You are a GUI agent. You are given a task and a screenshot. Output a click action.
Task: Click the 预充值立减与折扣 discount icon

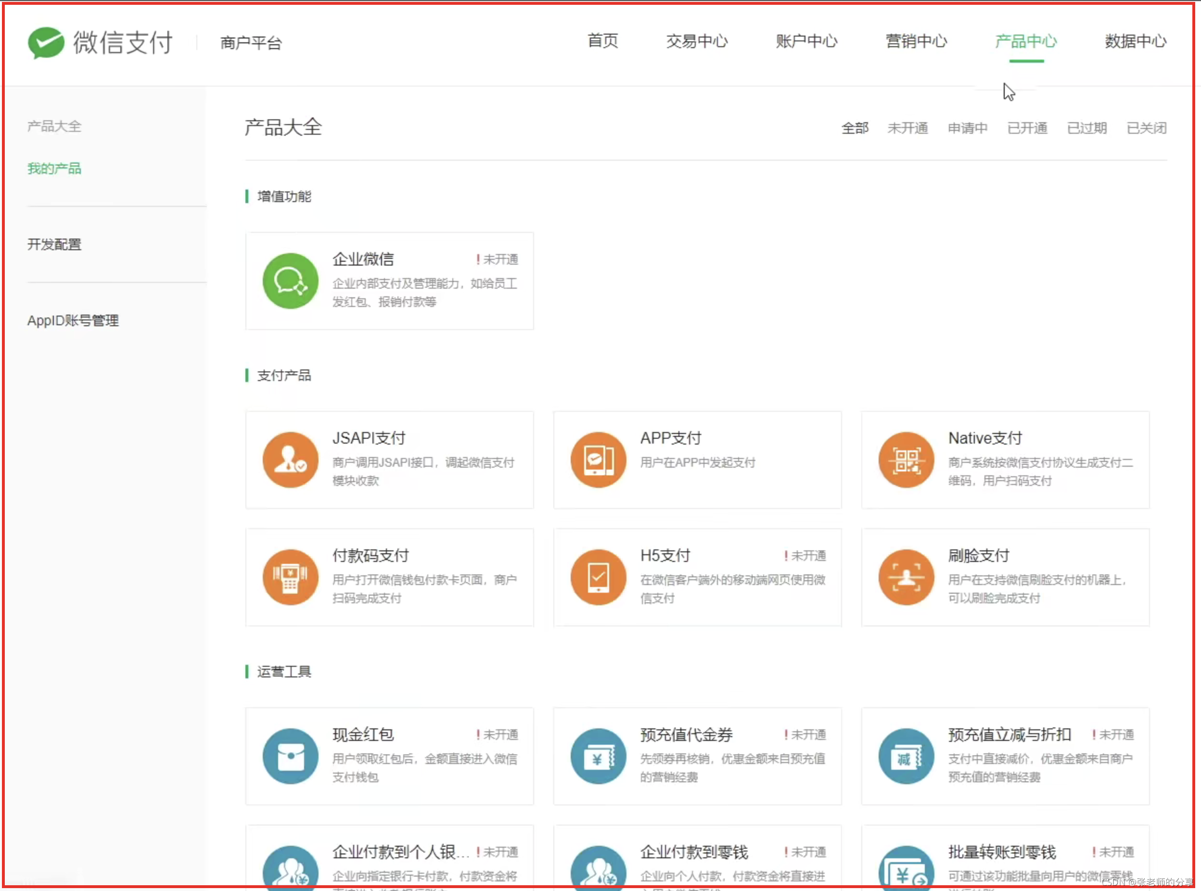[x=906, y=756]
